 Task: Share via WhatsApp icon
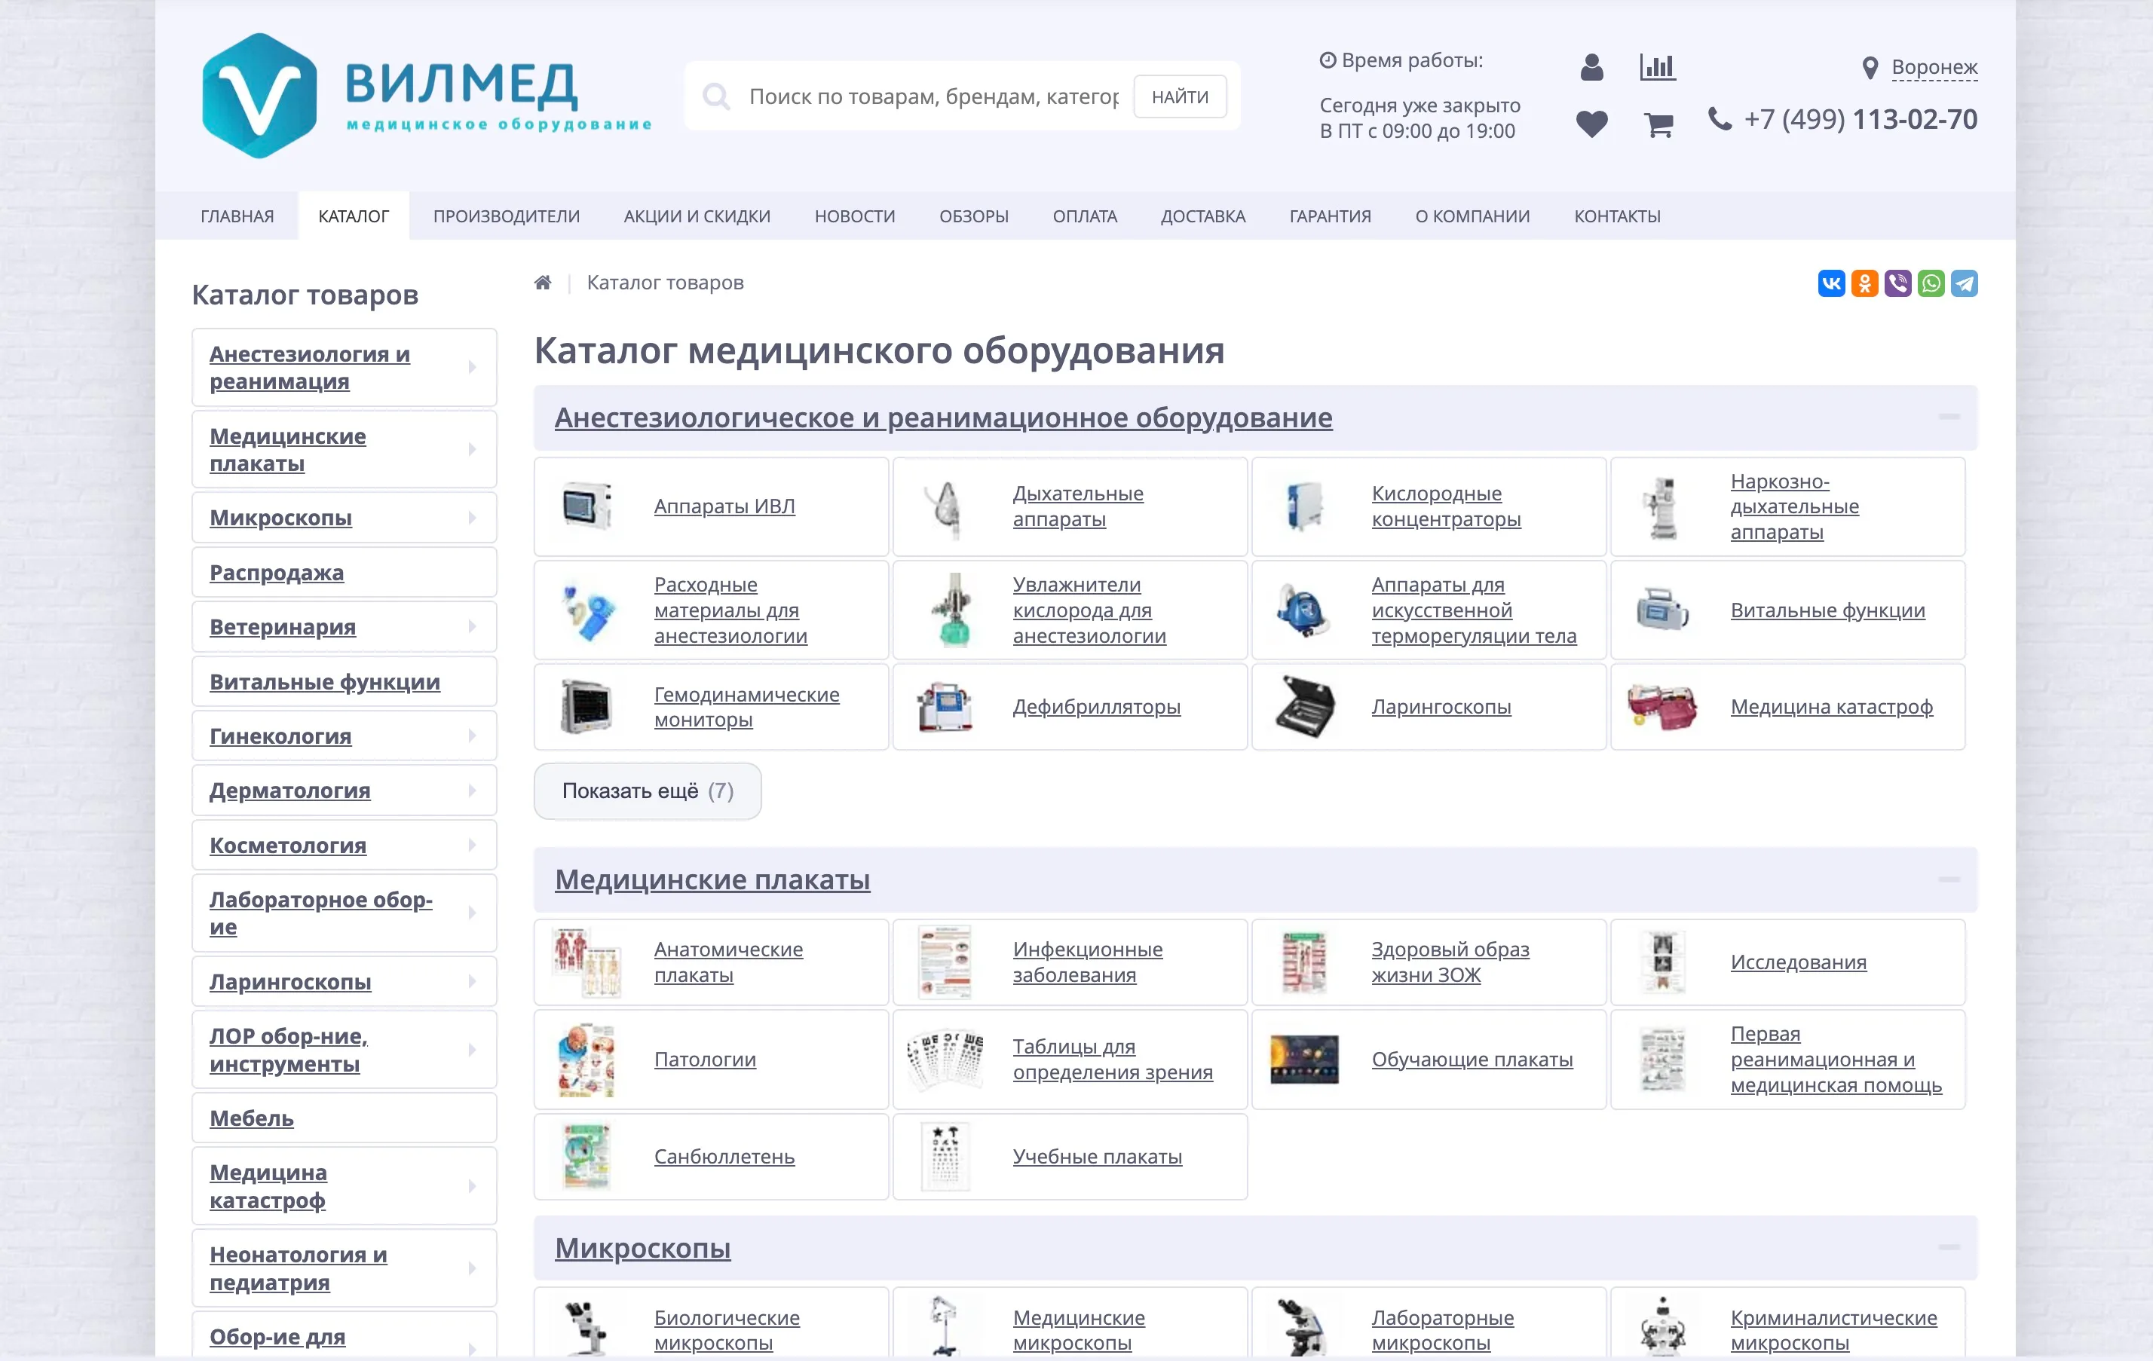pos(1931,283)
